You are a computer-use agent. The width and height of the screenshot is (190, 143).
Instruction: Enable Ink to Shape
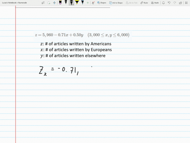coord(116,3)
